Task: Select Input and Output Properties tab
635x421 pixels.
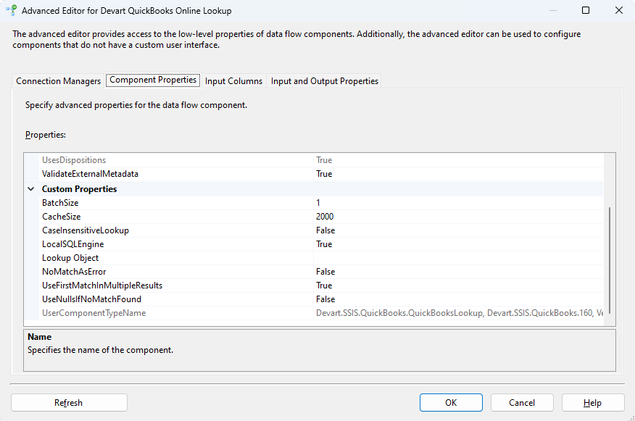Action: point(324,81)
